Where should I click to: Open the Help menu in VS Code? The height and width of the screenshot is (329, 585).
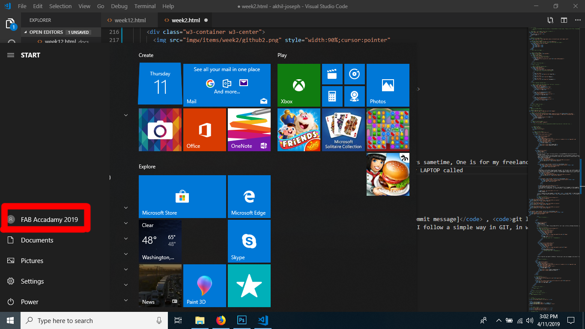pyautogui.click(x=168, y=6)
